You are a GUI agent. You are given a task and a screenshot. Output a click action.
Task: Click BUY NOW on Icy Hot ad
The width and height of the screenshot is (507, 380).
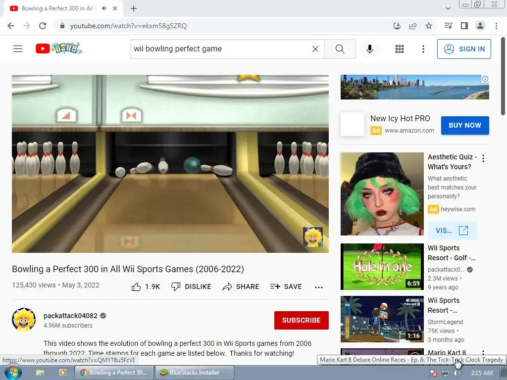point(465,125)
